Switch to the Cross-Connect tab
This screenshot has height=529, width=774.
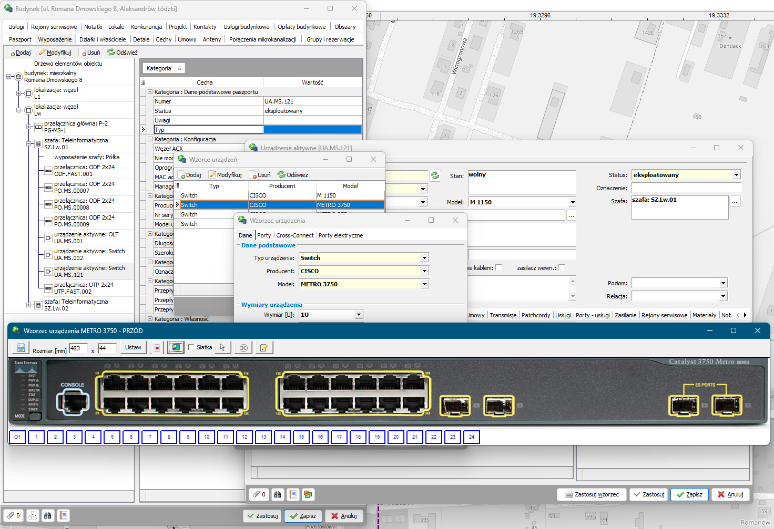(x=295, y=235)
